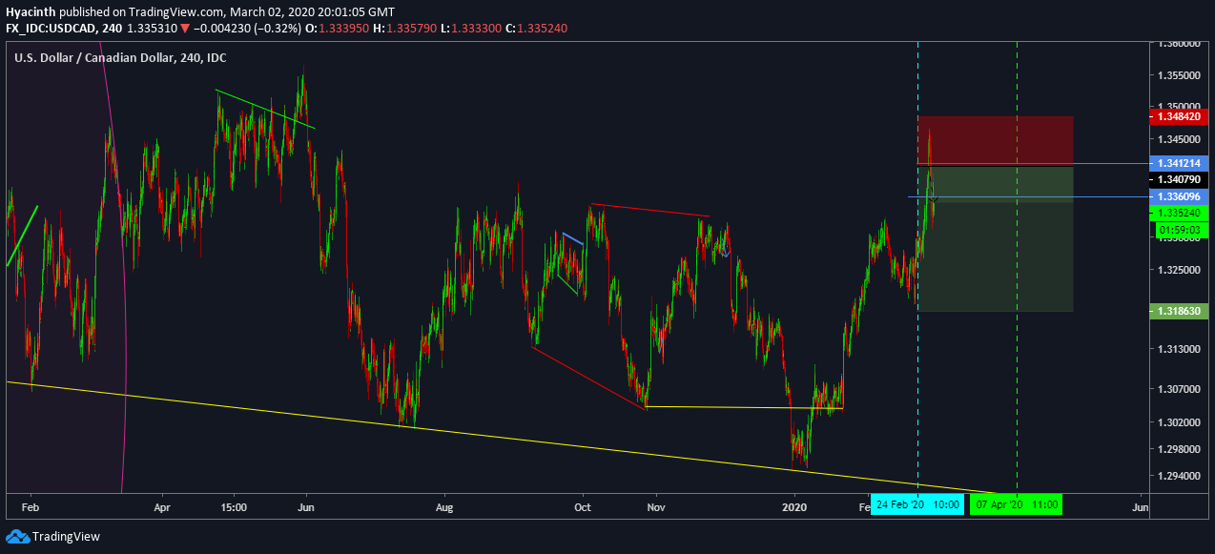Click the 1.294000 price axis tick
The height and width of the screenshot is (554, 1215).
click(x=1181, y=475)
